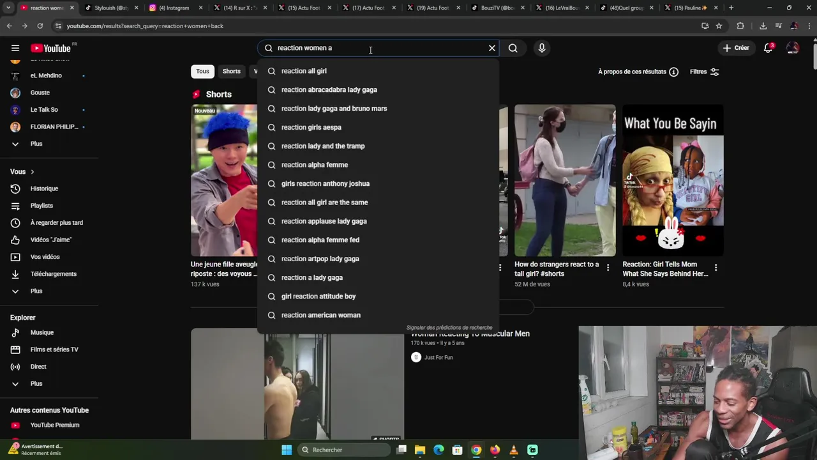Open File Explorer from the taskbar
This screenshot has width=817, height=460.
[420, 450]
